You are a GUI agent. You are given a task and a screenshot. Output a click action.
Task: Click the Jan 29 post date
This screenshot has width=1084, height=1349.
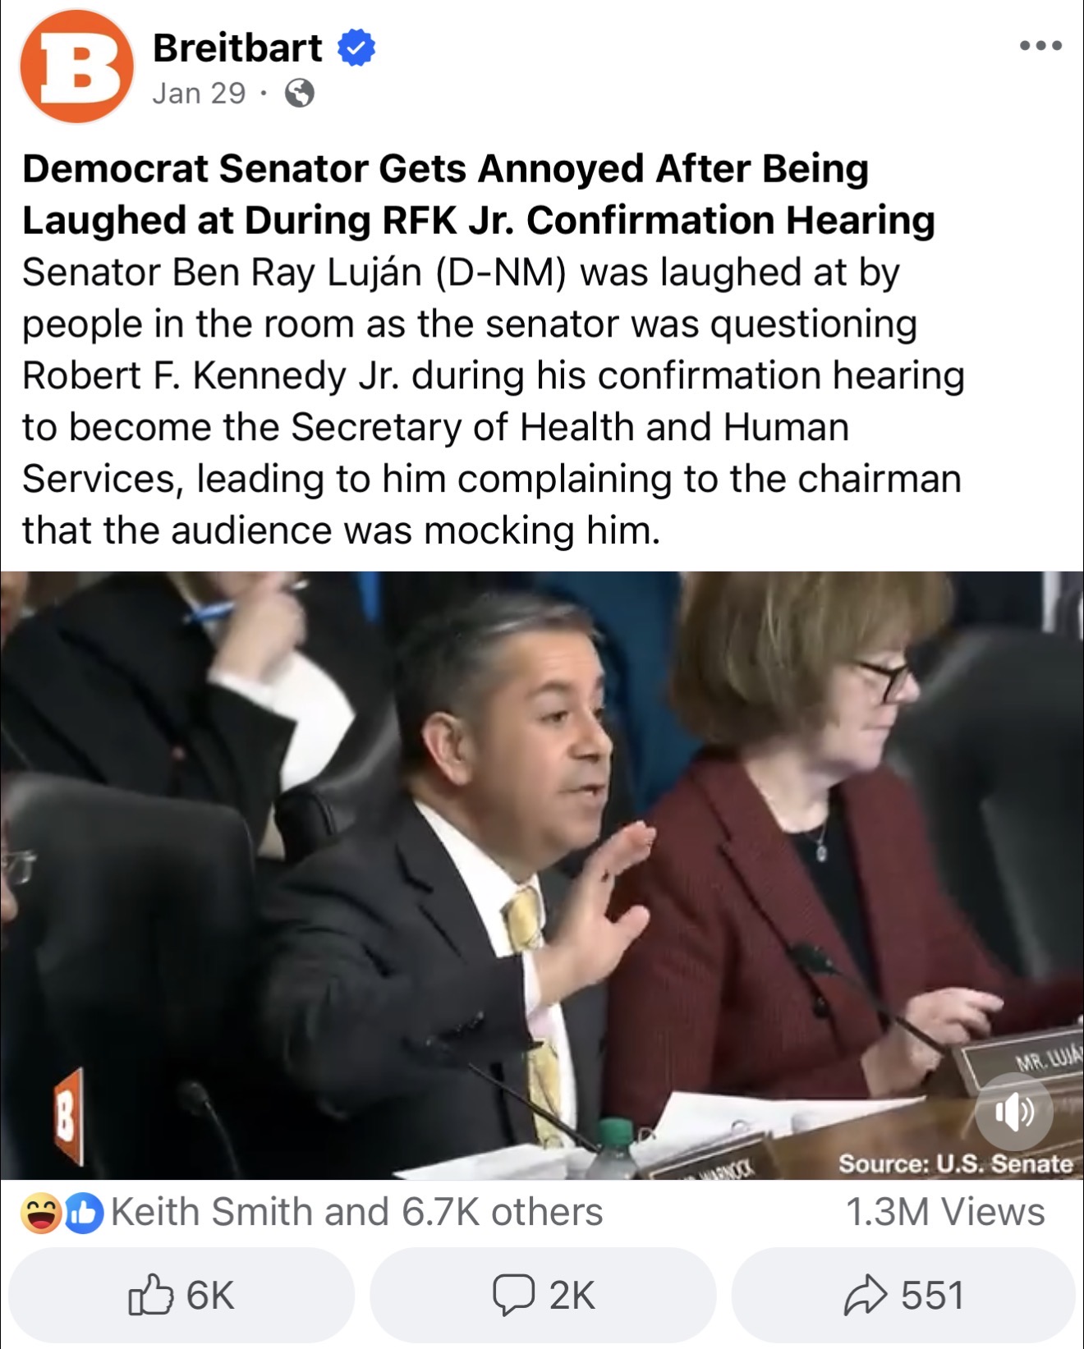tap(199, 94)
